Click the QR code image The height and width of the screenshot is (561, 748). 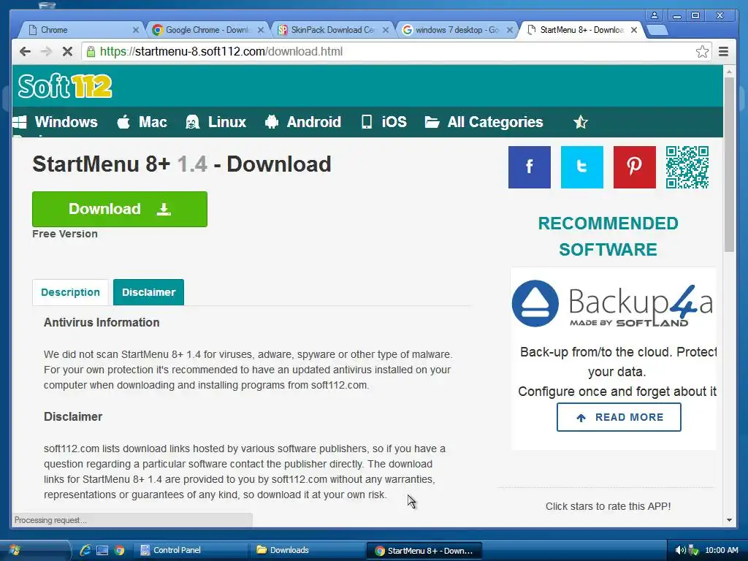pyautogui.click(x=687, y=167)
